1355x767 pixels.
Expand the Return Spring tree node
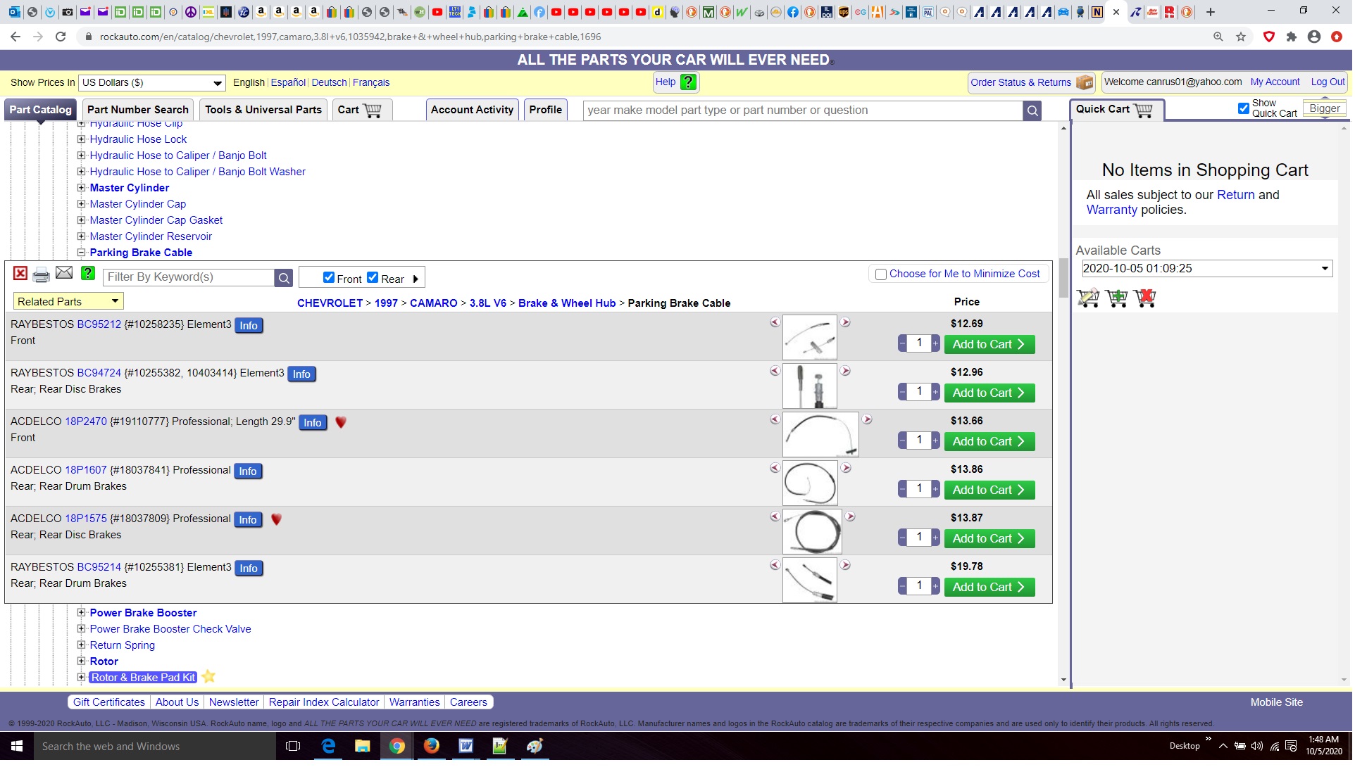(82, 646)
